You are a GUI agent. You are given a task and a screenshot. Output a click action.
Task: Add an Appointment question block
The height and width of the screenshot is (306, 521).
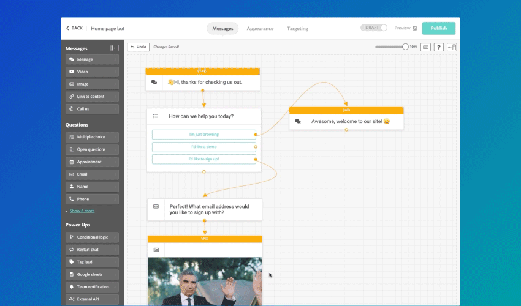pyautogui.click(x=92, y=162)
